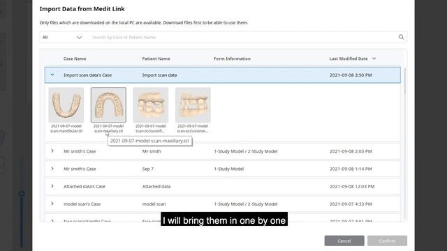
Task: Select the second occlusion scan thumbnail
Action: (193, 105)
